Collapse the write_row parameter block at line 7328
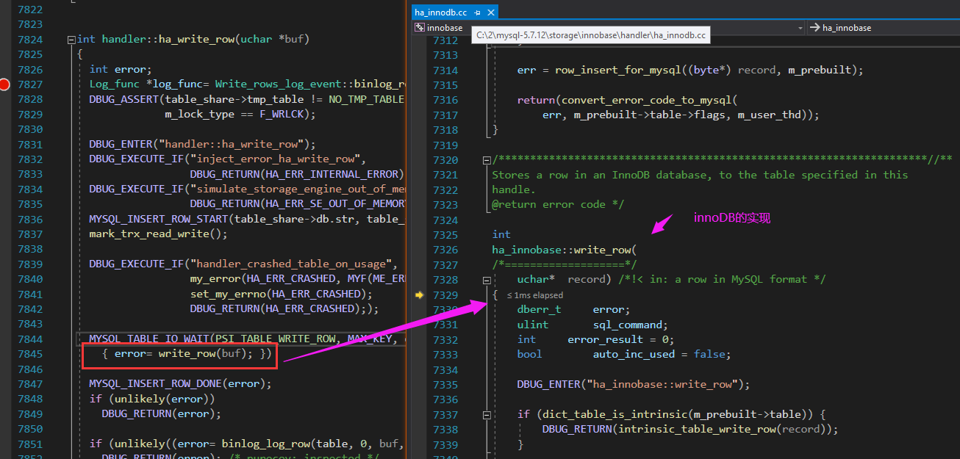The image size is (960, 459). [486, 280]
